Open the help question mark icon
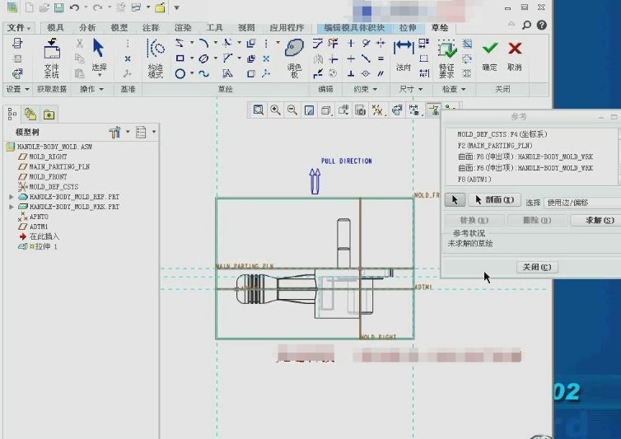621x439 pixels. coord(542,26)
